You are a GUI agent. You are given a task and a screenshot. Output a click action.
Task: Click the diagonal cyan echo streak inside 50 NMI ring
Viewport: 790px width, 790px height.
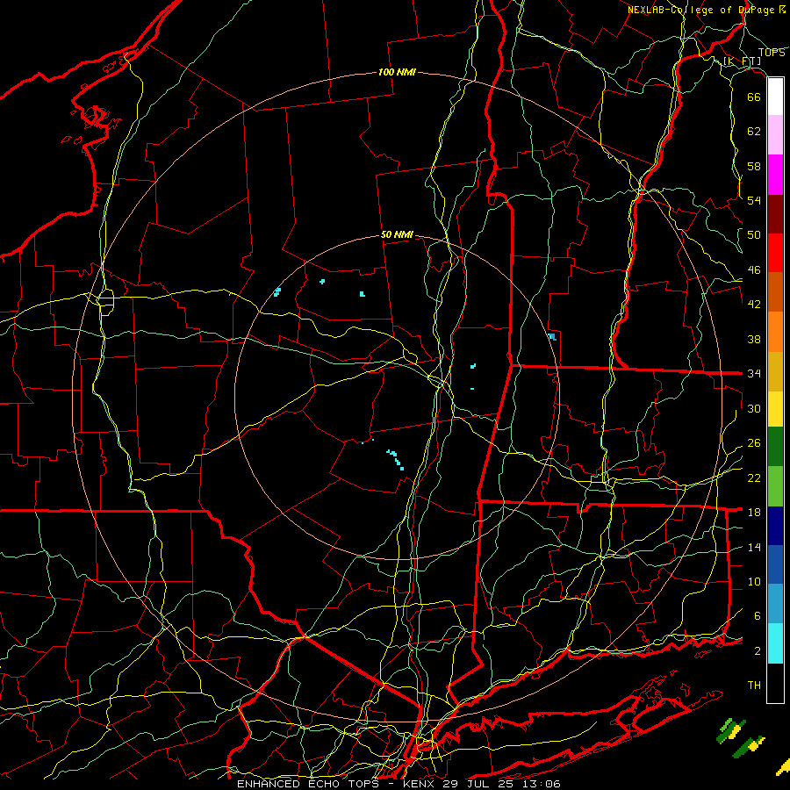[x=396, y=459]
